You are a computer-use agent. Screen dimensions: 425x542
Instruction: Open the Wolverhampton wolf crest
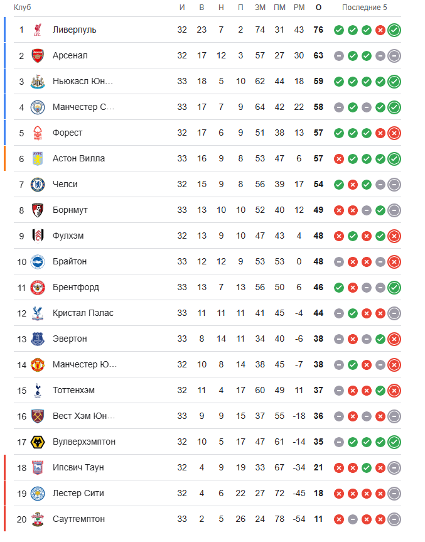(38, 442)
